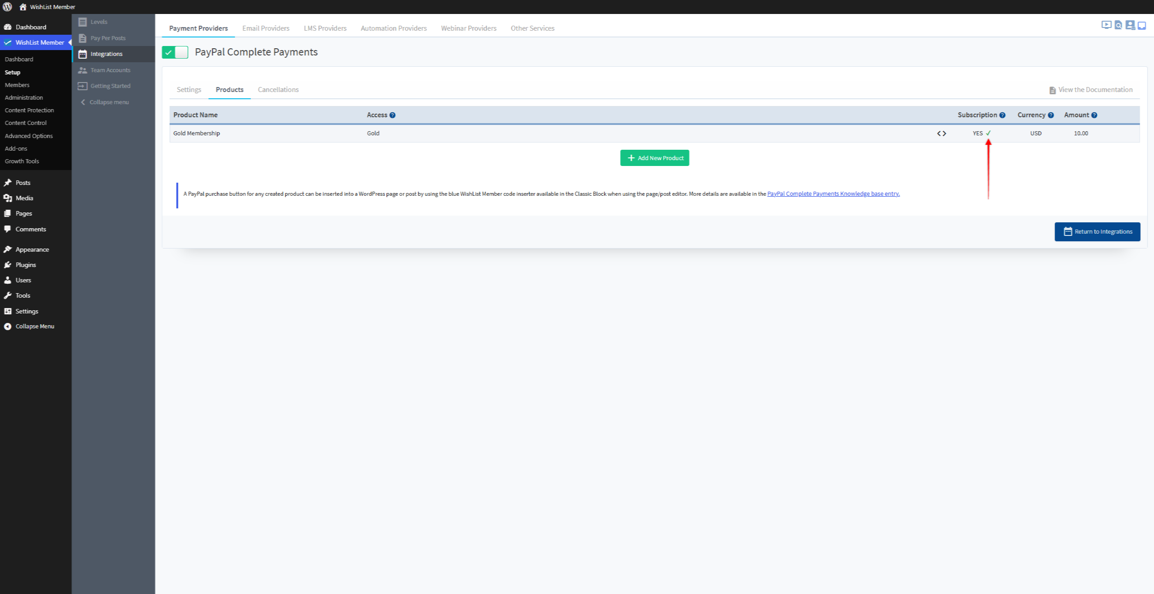This screenshot has width=1154, height=594.
Task: Click the WishList Member site name
Action: 52,7
